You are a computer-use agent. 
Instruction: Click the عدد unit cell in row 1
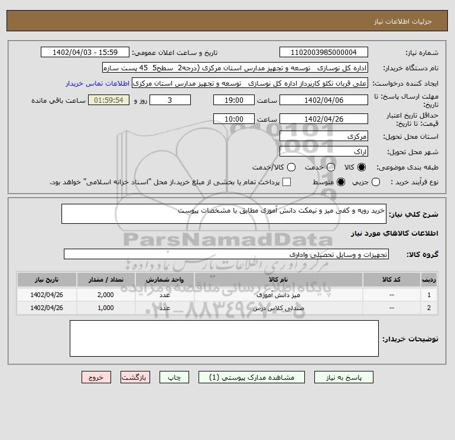165,295
